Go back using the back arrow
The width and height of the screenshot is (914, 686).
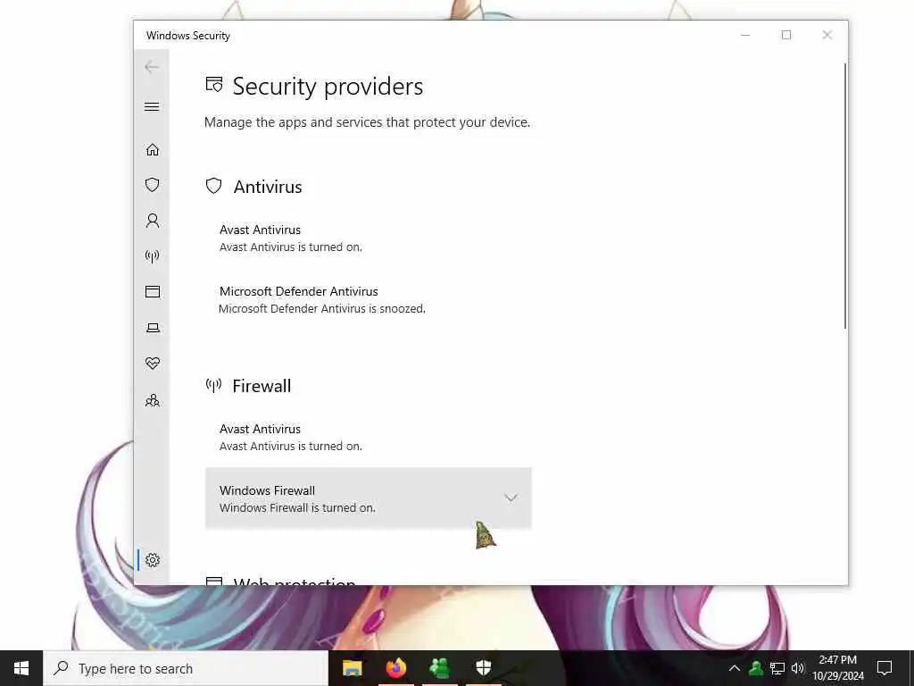coord(152,67)
